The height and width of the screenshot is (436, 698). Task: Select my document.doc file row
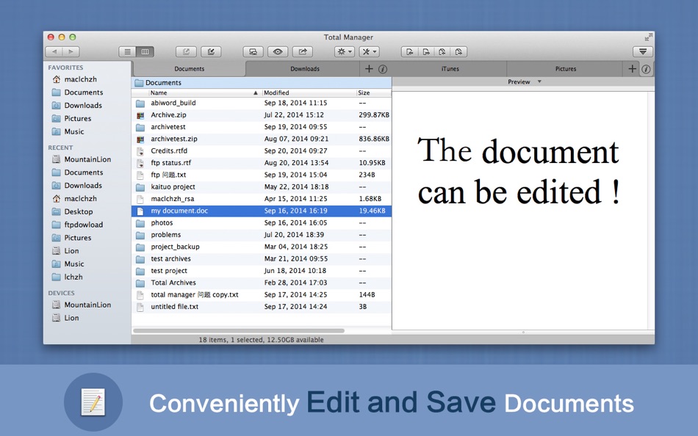click(262, 211)
